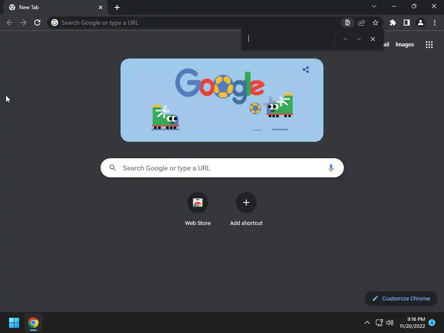444x333 pixels.
Task: Click the Google search box
Action: pyautogui.click(x=222, y=168)
